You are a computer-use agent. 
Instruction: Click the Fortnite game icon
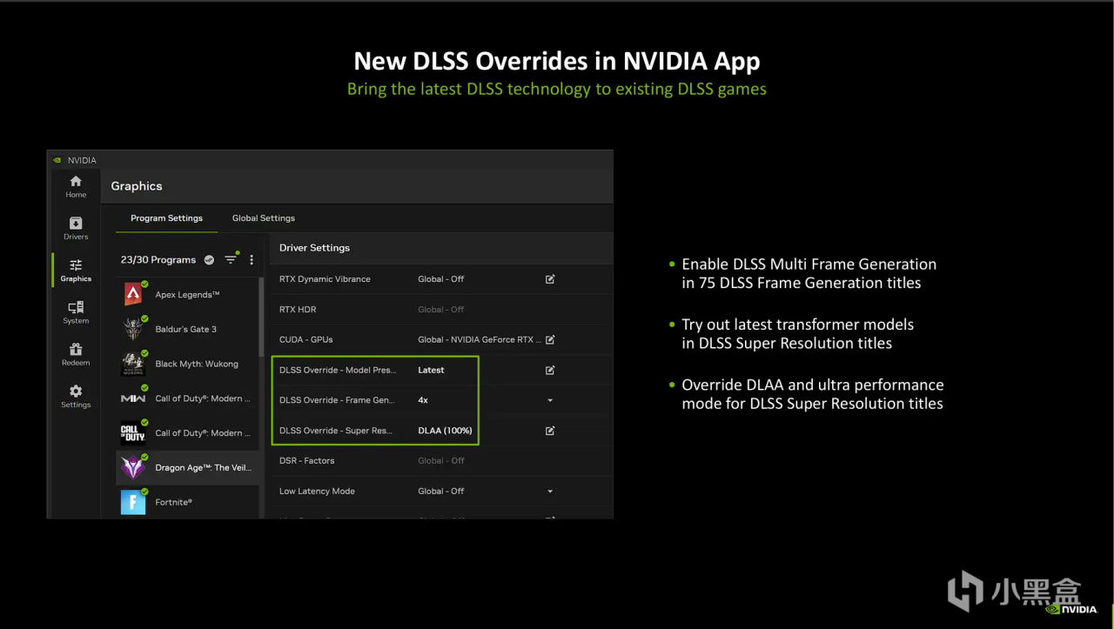click(x=133, y=502)
